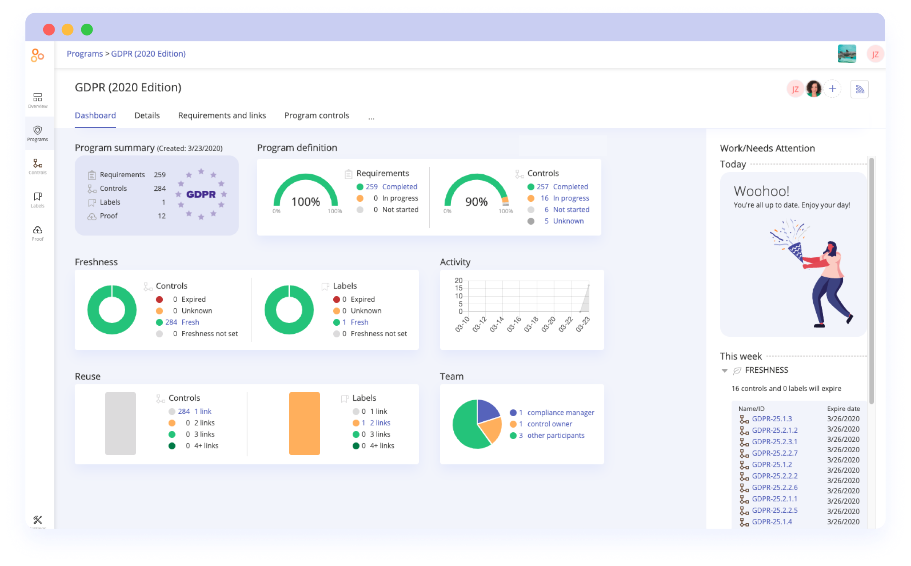Click the orange bar in Labels reuse chart

pos(305,423)
